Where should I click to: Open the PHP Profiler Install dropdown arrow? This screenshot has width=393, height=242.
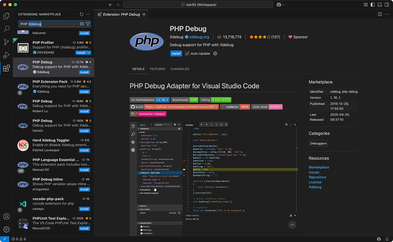pos(89,53)
